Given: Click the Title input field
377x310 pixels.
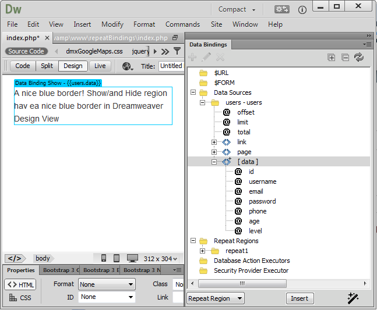Looking at the screenshot, I should [x=171, y=66].
